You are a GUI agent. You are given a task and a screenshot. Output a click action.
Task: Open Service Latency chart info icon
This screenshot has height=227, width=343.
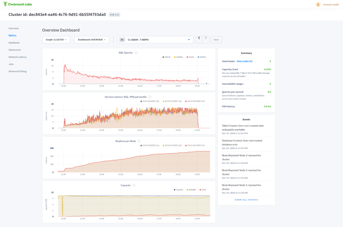click(150, 97)
